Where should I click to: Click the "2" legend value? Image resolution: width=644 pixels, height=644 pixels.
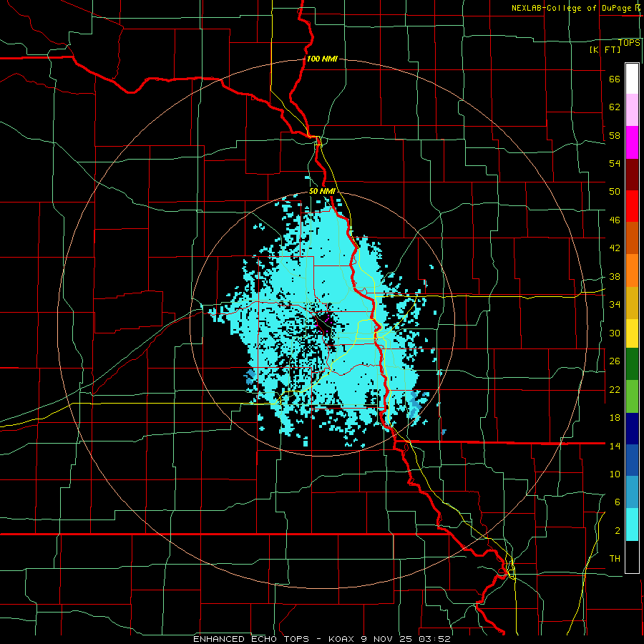[618, 530]
